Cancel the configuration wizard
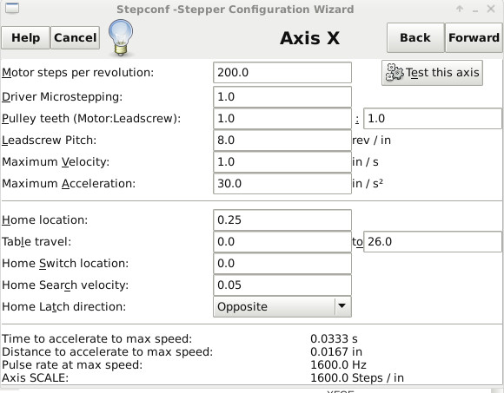504x393 pixels. tap(76, 38)
